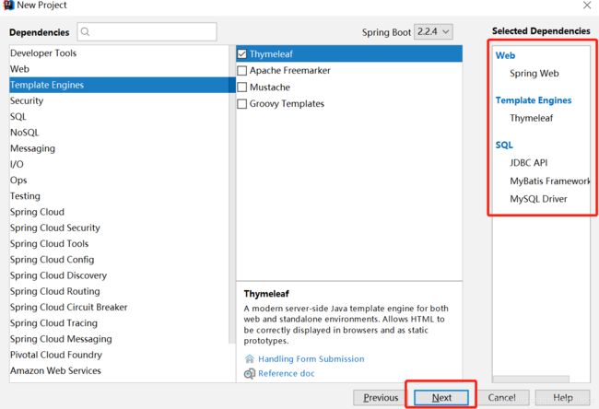599x409 pixels.
Task: Select the Developer Tools category
Action: click(119, 53)
